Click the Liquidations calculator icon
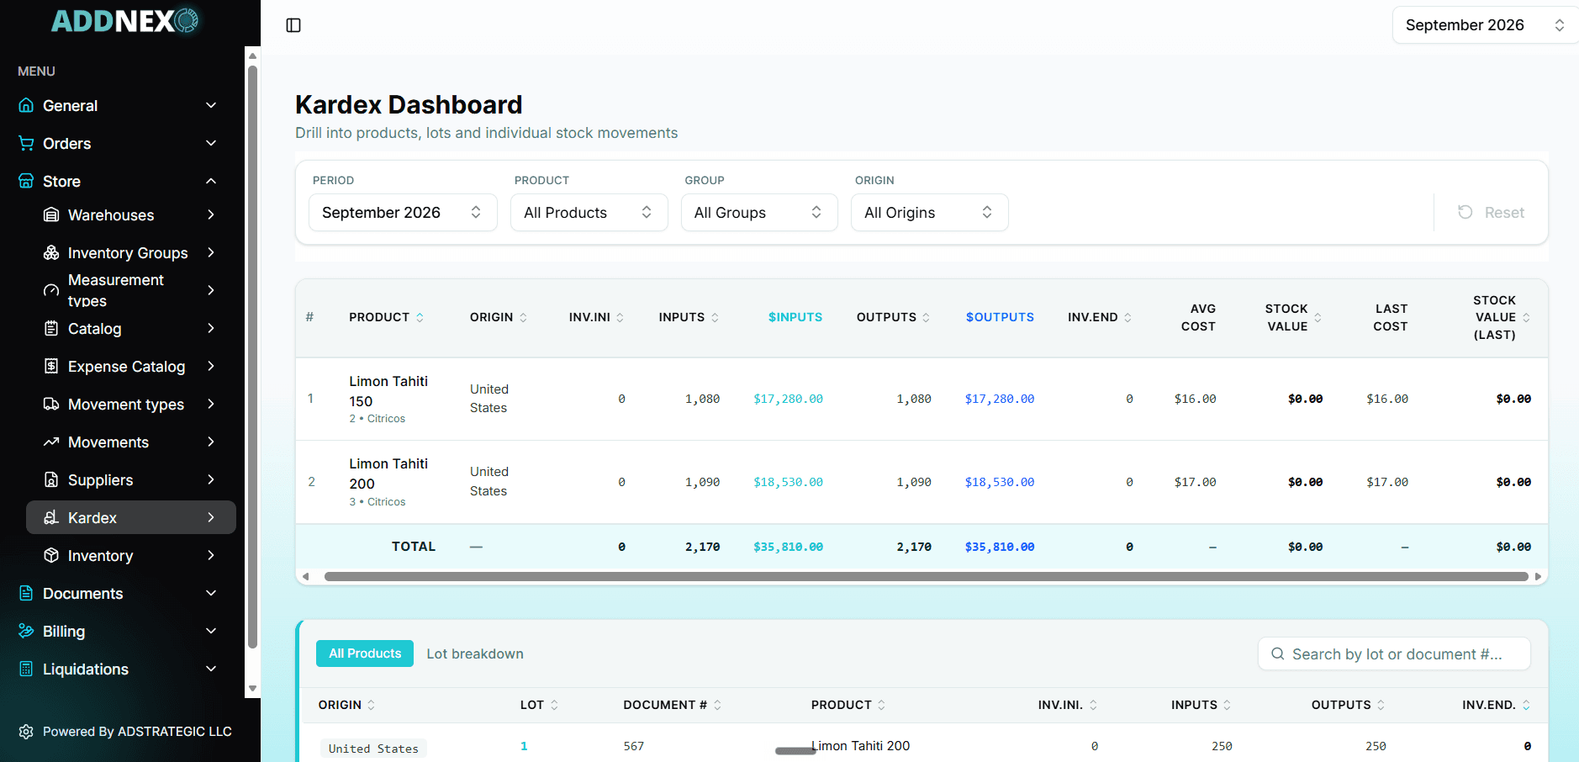Viewport: 1579px width, 762px height. [x=26, y=669]
